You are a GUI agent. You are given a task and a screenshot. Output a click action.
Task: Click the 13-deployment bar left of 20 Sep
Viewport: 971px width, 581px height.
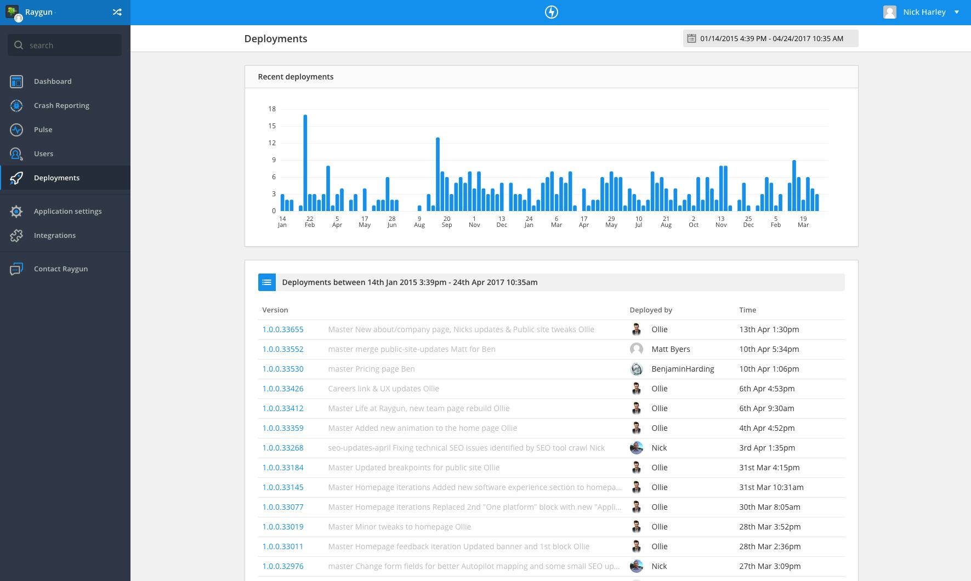click(438, 174)
